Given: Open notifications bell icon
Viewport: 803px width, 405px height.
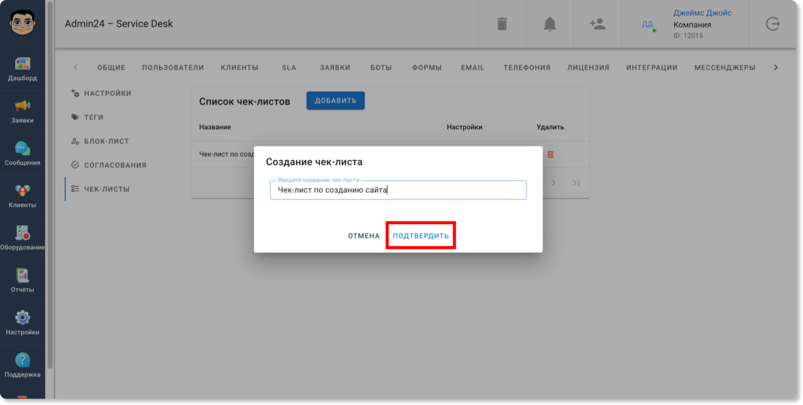Looking at the screenshot, I should click(x=550, y=24).
